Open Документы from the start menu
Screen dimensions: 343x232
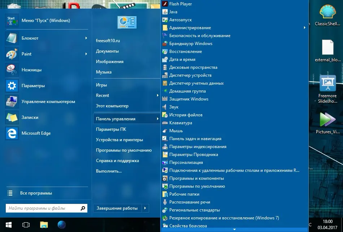coord(107,51)
